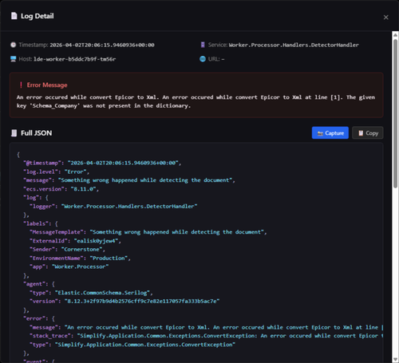399x363 pixels.
Task: Click the globe icon next to URL
Action: coord(203,59)
